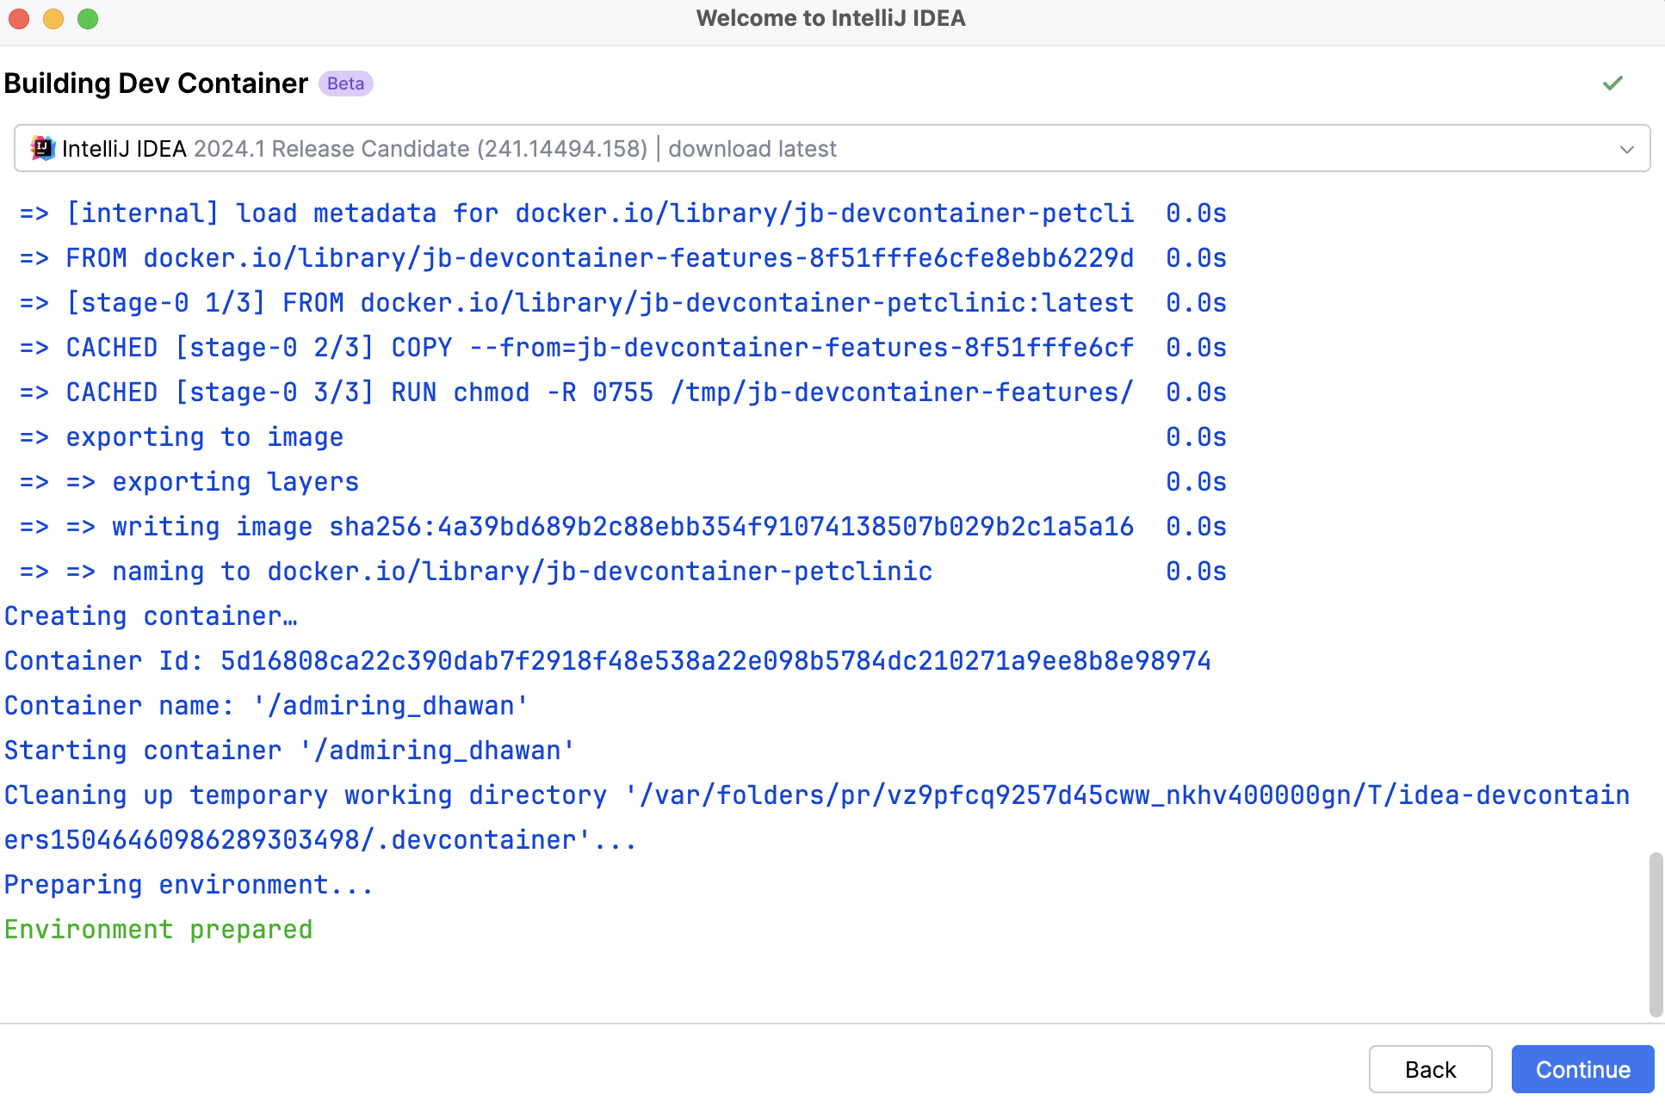The image size is (1665, 1107).
Task: Click the Continue button to proceed
Action: click(x=1581, y=1067)
